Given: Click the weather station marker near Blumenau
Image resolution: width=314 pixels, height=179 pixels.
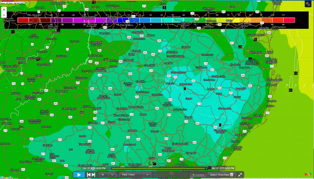Looking at the screenshot, I should pyautogui.click(x=240, y=47).
